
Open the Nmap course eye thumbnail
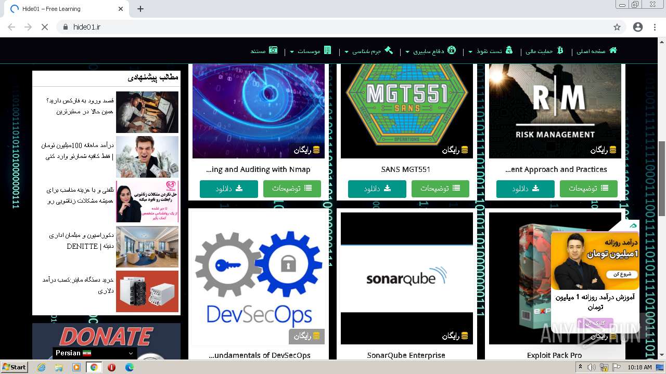point(259,111)
